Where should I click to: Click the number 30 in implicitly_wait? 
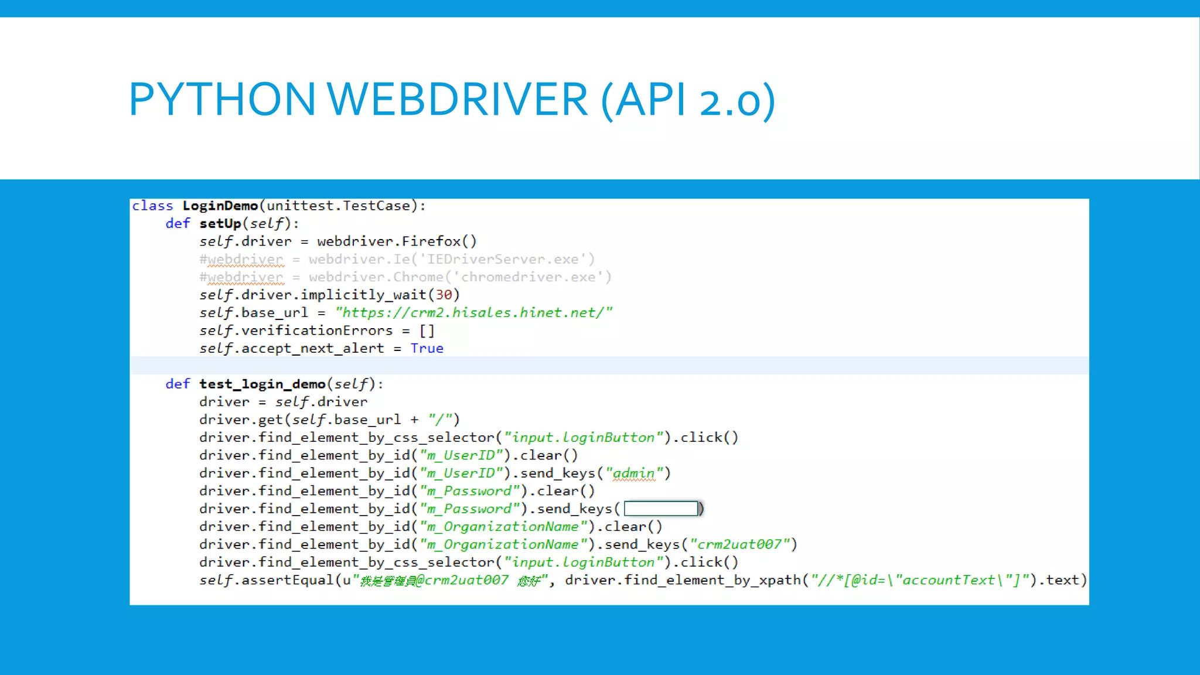click(444, 295)
